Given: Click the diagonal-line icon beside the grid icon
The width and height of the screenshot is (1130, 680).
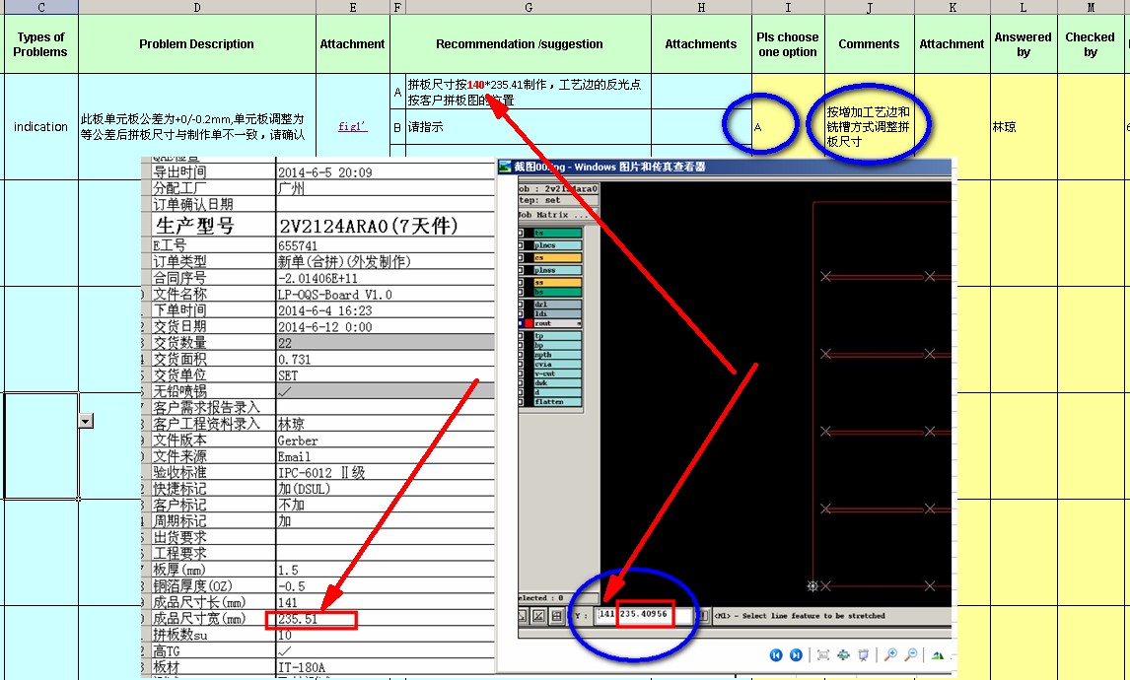Looking at the screenshot, I should coord(538,616).
